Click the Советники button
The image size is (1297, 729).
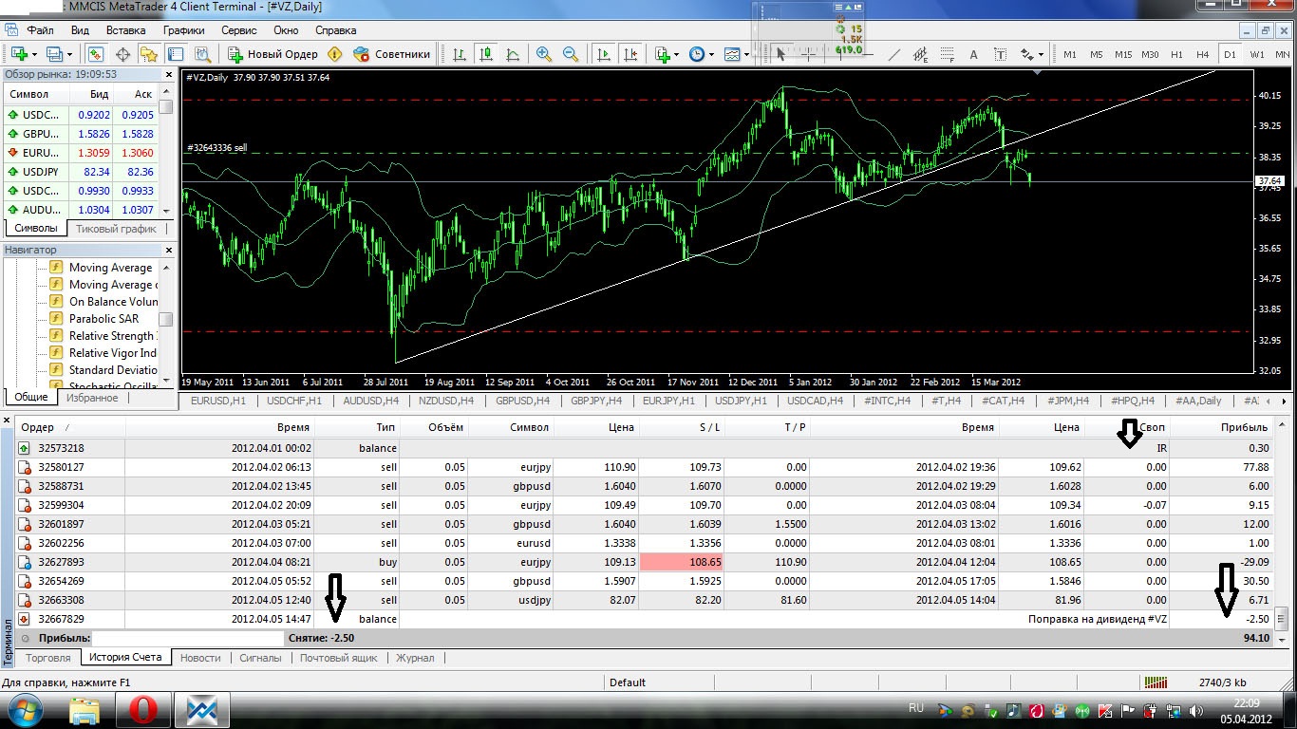[392, 54]
